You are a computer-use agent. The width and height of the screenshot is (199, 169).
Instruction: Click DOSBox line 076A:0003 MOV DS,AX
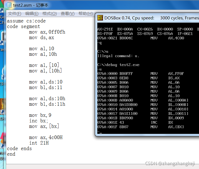(x=138, y=78)
